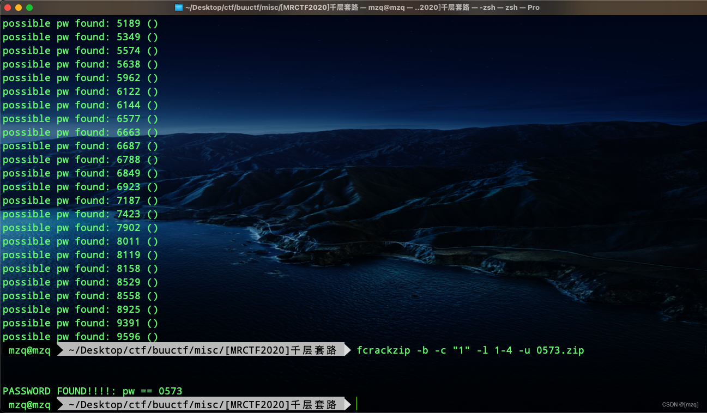Viewport: 707px width, 413px height.
Task: Click the green fullscreen window button
Action: 29,7
